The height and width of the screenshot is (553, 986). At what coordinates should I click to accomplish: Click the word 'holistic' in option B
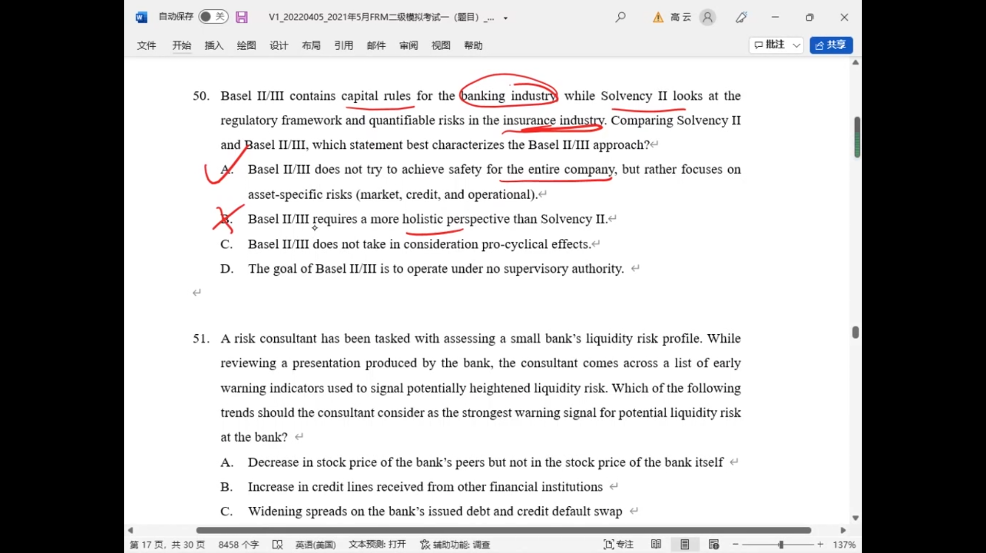422,219
